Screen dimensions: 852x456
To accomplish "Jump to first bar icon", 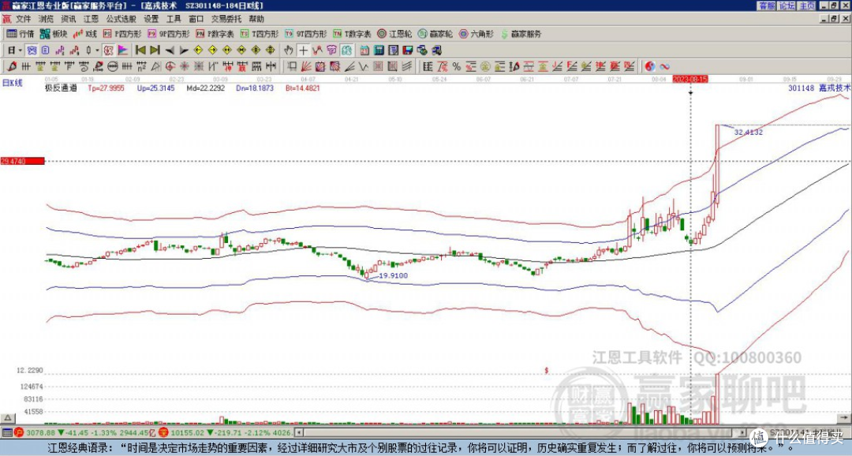I will click(x=140, y=50).
